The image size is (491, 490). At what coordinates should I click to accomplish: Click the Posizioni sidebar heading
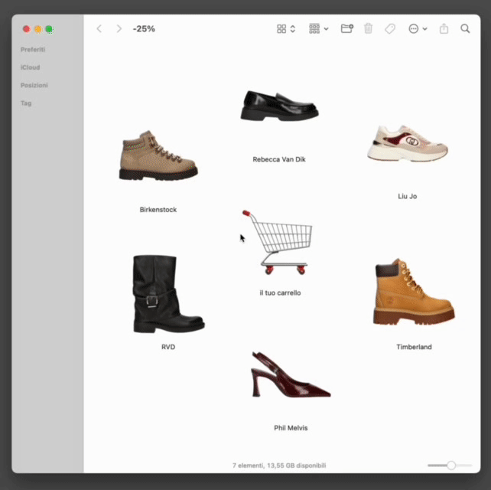coord(34,85)
